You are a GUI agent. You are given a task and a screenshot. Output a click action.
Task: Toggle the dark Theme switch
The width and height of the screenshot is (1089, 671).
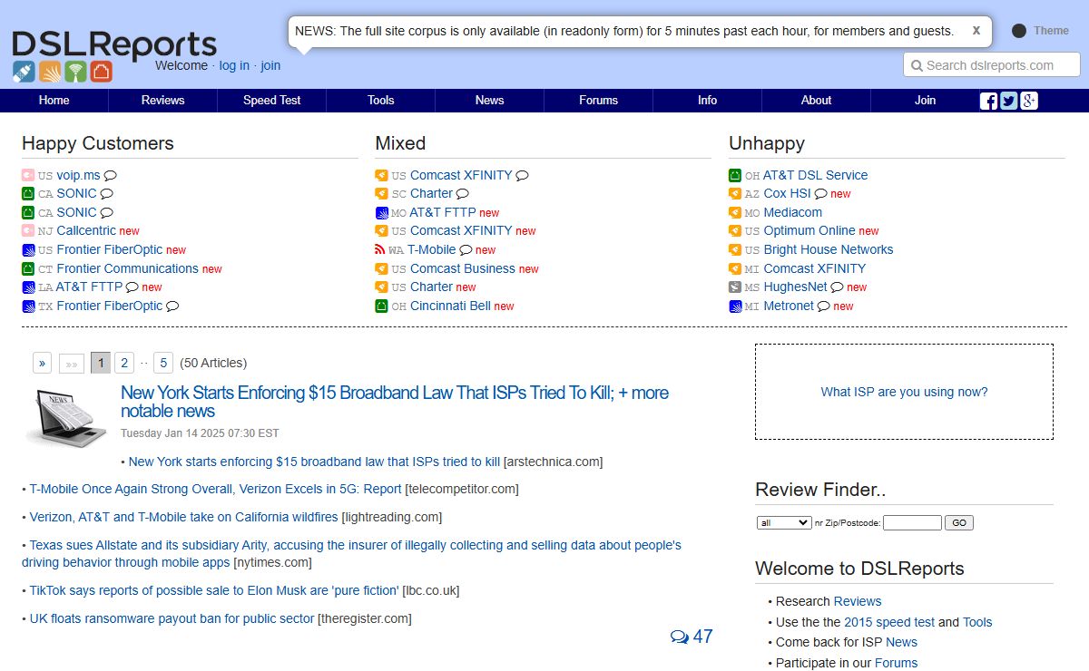1019,31
